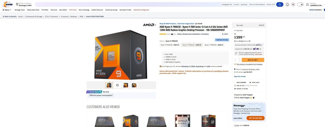The height and width of the screenshot is (127, 325).
Task: Select the Ryzen 7 7800X3D option
Action: [214, 45]
